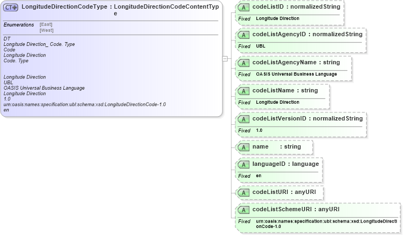
Task: Click the DT annotation line
Action: (7, 39)
